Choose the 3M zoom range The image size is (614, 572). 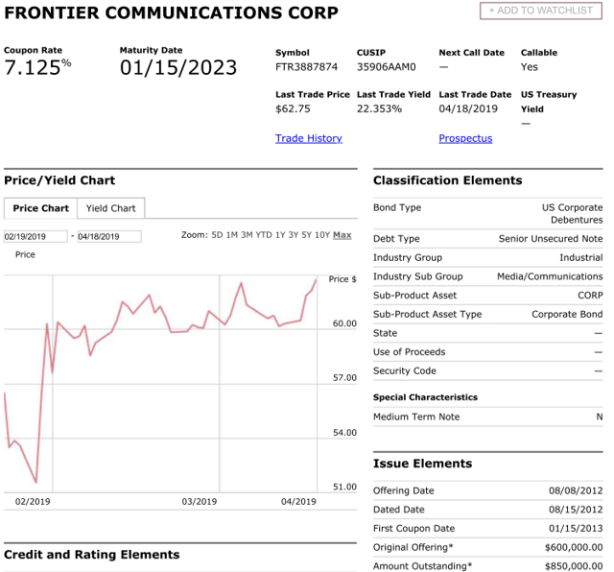(247, 235)
